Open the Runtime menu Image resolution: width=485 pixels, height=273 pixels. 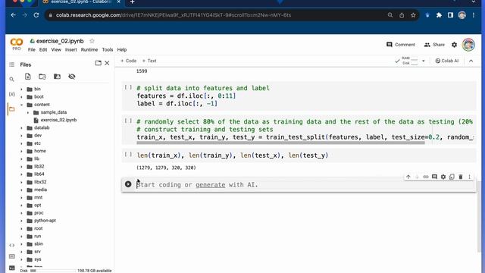[x=89, y=49]
